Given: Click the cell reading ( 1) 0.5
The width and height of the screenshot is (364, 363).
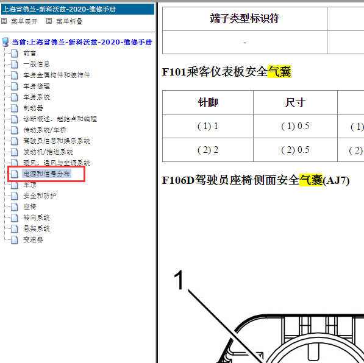Looking at the screenshot, I should (x=295, y=126).
